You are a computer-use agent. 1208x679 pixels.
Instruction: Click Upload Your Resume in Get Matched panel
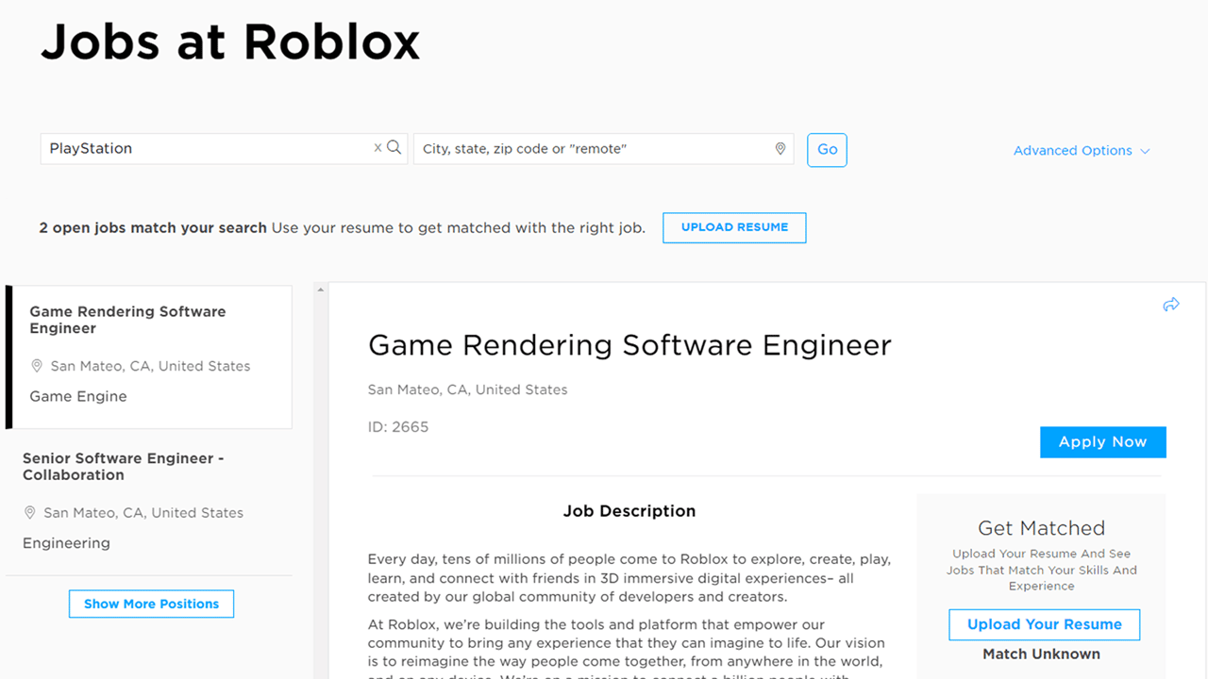(1044, 624)
